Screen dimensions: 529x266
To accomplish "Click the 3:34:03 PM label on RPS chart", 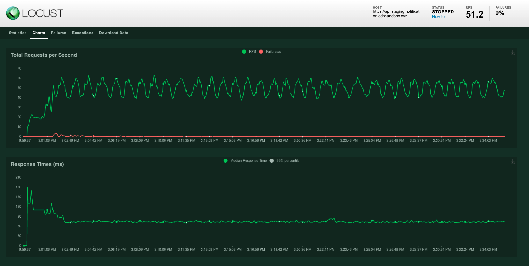I will [488, 140].
